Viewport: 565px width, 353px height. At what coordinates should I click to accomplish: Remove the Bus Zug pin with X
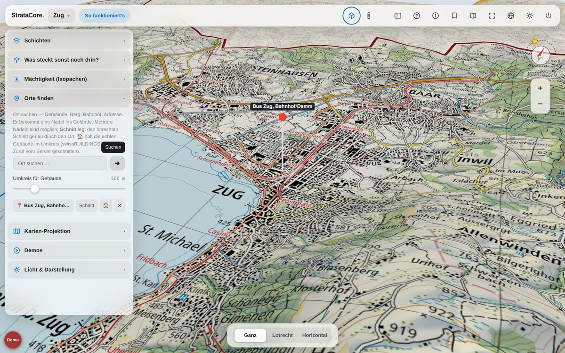point(120,206)
